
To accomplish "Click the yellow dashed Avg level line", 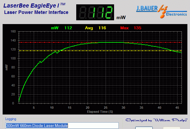I will [100, 51].
